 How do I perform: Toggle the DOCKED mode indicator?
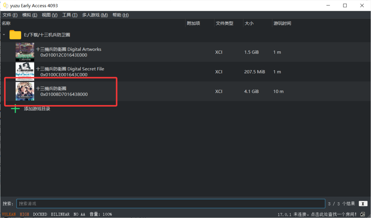click(40, 214)
